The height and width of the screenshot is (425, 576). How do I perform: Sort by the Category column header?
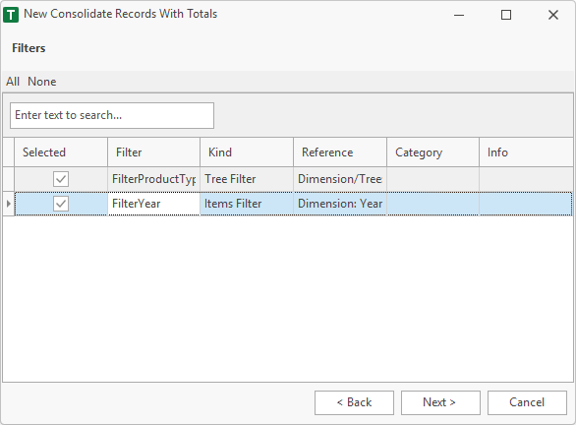coord(433,152)
